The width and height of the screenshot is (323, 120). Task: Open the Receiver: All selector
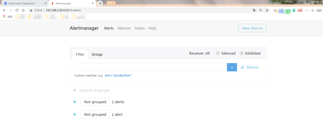pos(199,53)
